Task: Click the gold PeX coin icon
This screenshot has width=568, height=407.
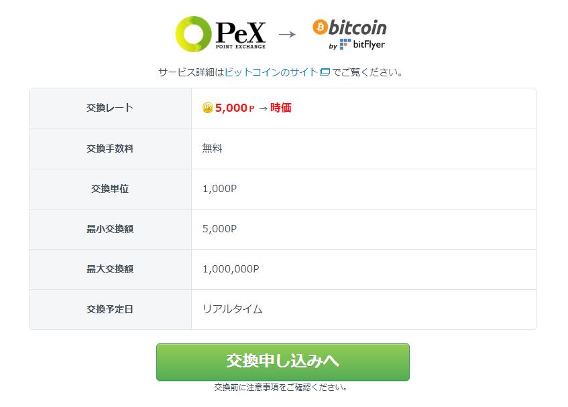Action: click(x=208, y=108)
